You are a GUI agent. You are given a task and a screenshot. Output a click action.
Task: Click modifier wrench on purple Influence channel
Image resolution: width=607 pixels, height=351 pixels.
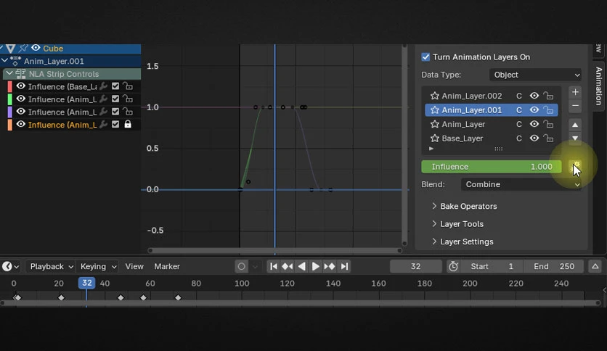pyautogui.click(x=103, y=112)
